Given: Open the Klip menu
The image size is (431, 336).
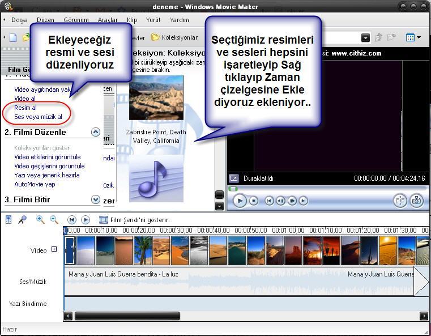Looking at the screenshot, I should click(132, 20).
